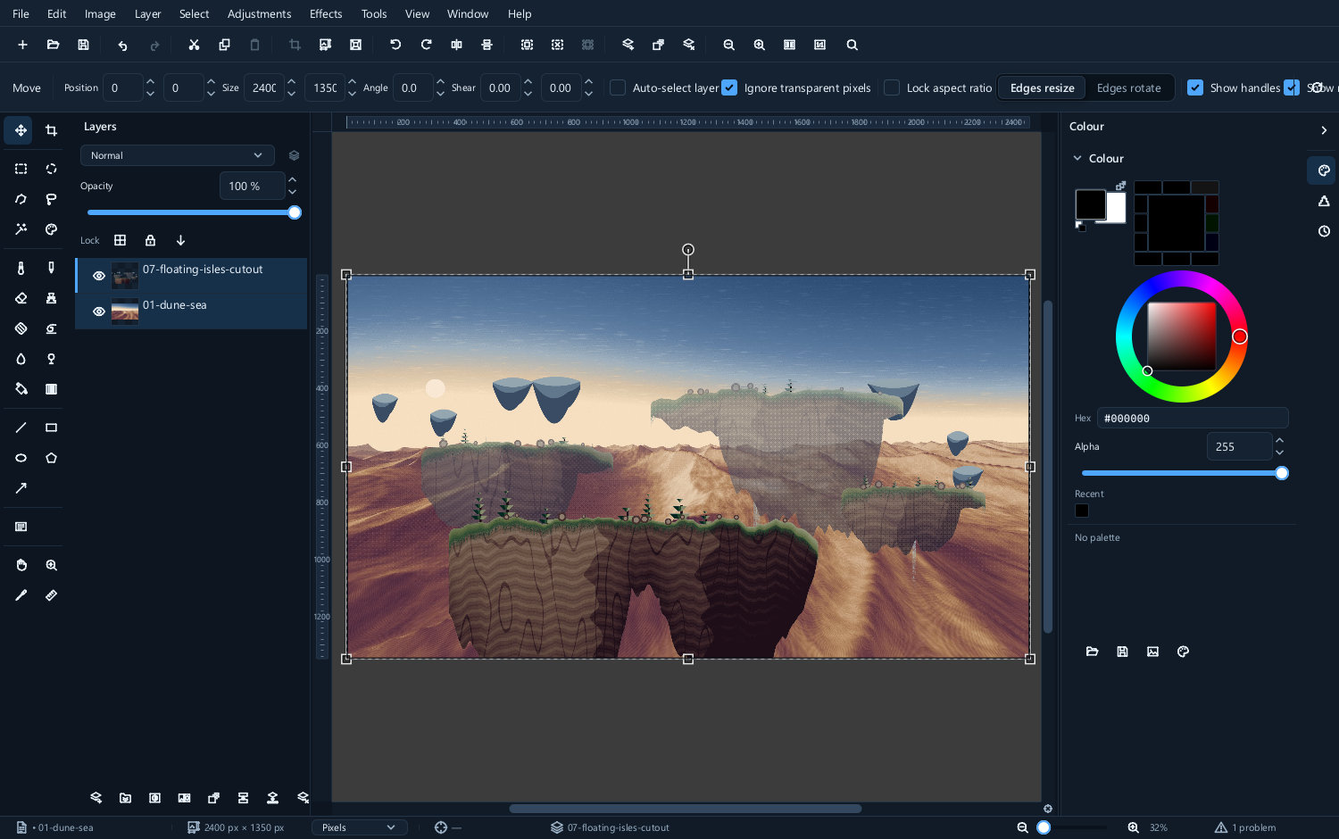Enable Auto-select layer checkbox
This screenshot has height=839, width=1339.
[617, 87]
